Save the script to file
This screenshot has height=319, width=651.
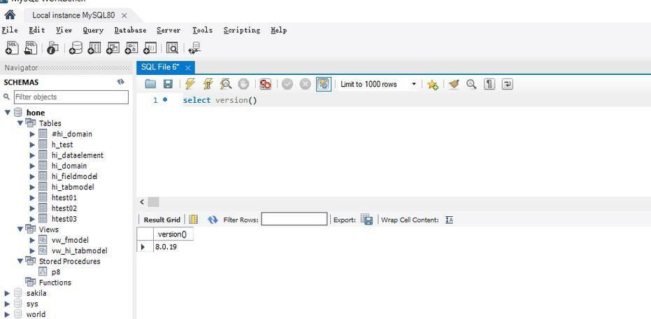coord(168,84)
